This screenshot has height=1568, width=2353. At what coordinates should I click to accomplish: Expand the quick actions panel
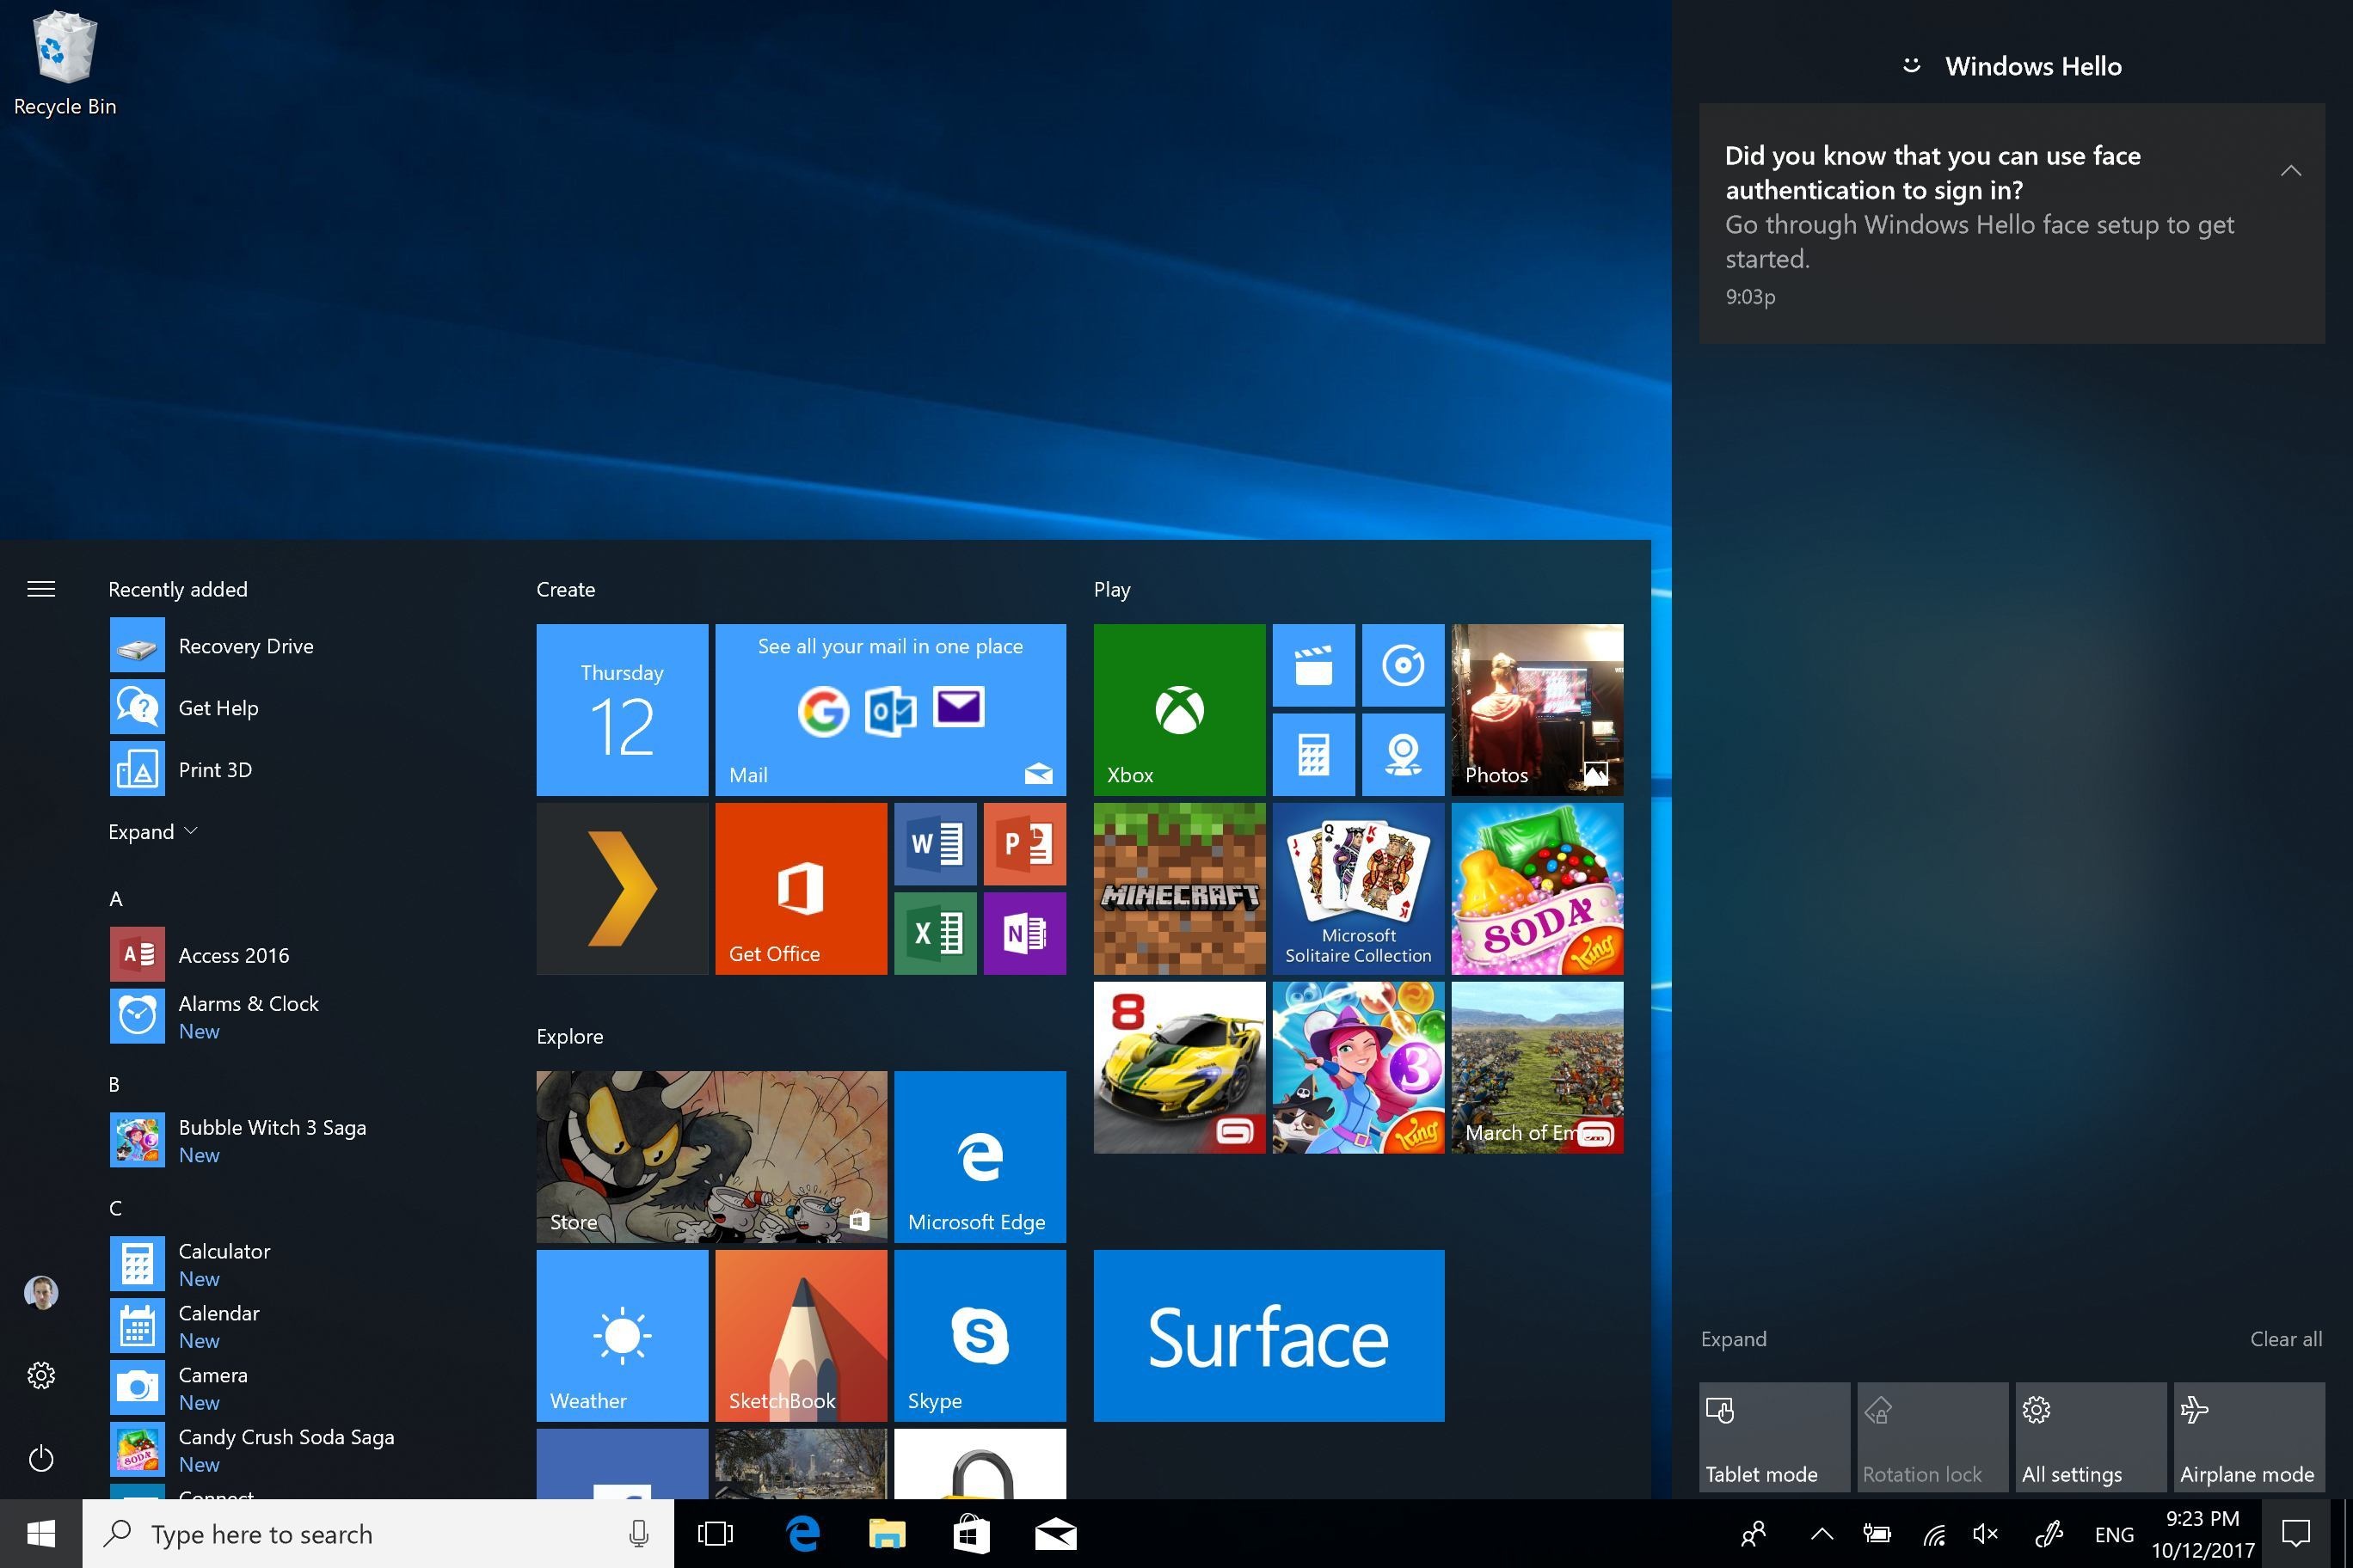point(1733,1339)
